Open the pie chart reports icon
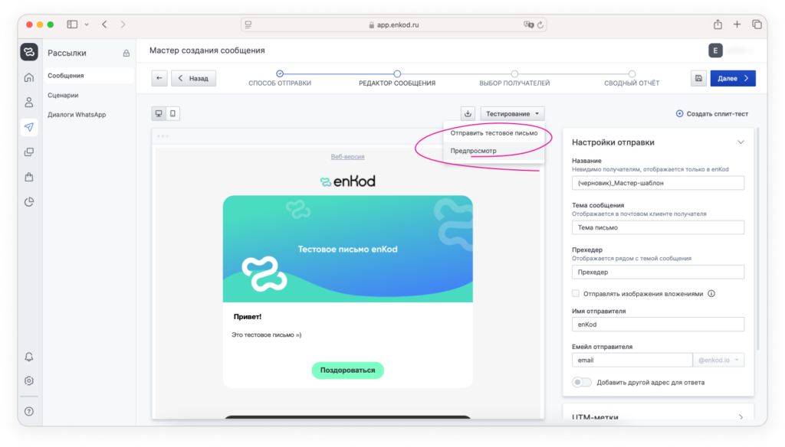 click(29, 201)
